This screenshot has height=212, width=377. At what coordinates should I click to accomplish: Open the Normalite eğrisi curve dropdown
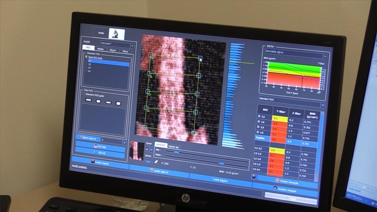tap(325, 57)
